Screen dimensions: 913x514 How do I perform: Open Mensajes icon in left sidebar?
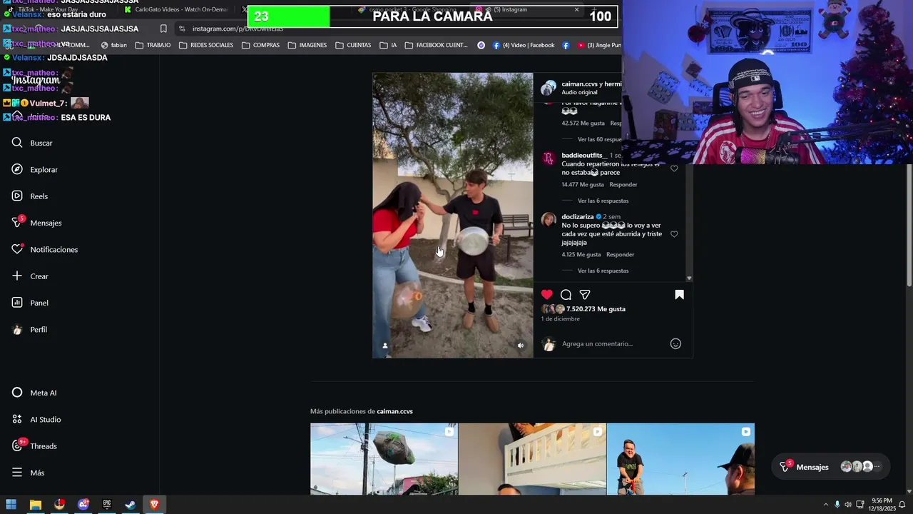17,223
